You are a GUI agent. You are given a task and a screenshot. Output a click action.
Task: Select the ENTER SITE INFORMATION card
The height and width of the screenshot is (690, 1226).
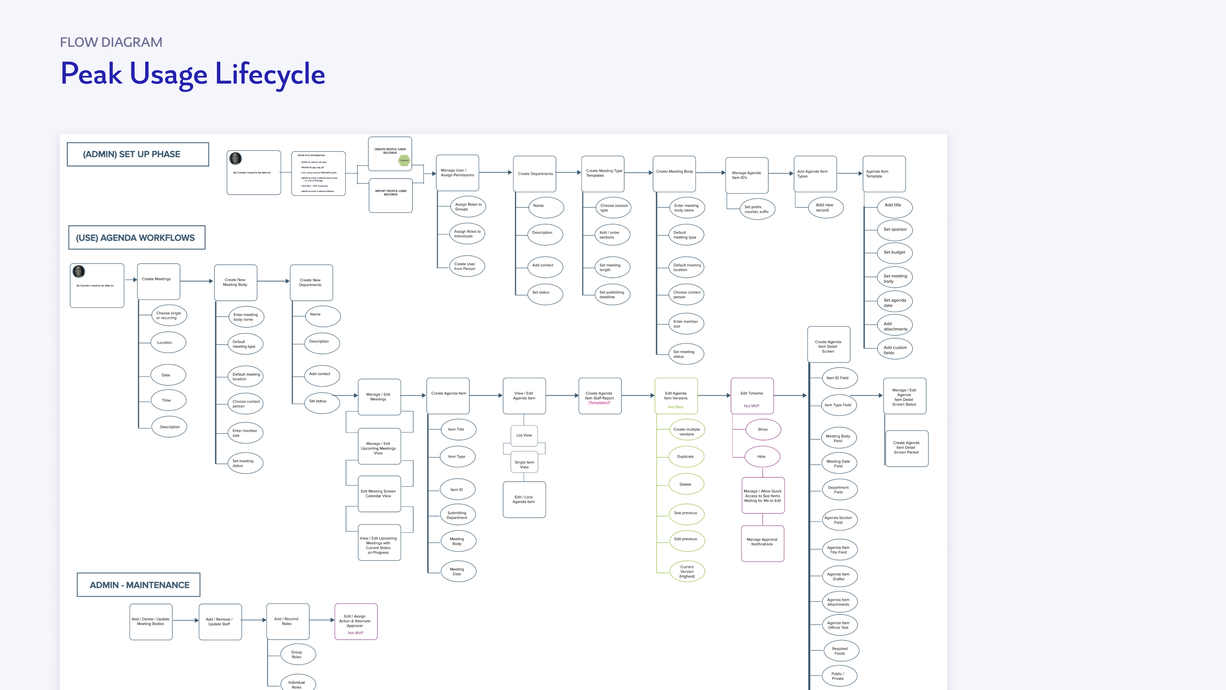click(318, 173)
